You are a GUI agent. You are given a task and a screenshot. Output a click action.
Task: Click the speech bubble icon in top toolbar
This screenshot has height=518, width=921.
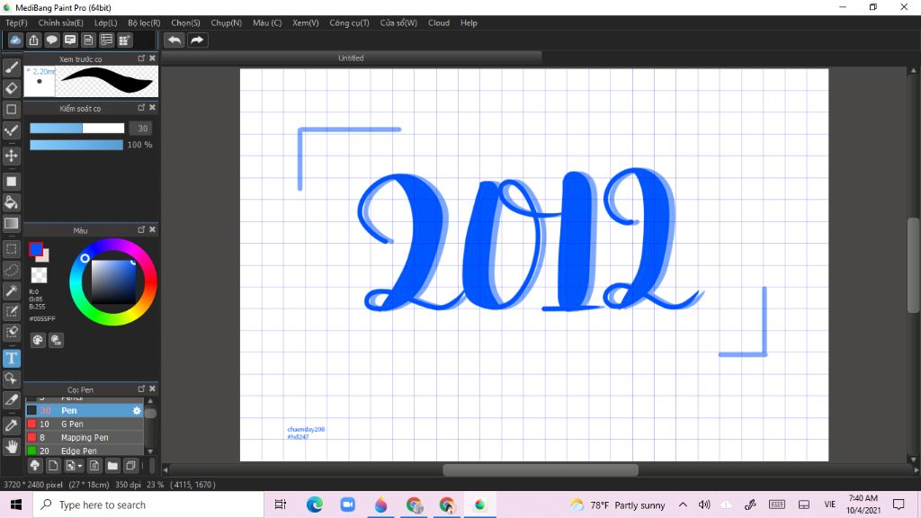[51, 40]
